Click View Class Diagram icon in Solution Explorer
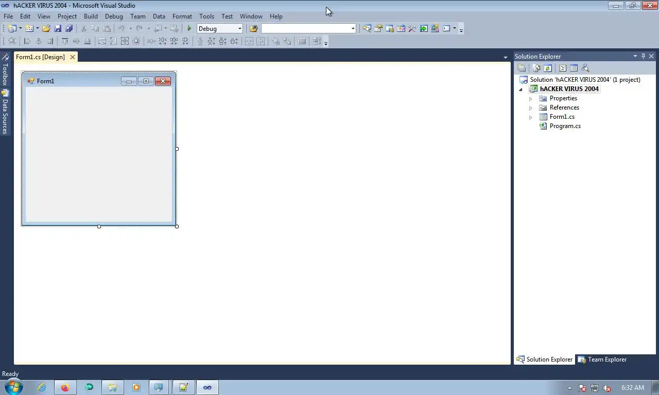The width and height of the screenshot is (659, 395). [585, 68]
